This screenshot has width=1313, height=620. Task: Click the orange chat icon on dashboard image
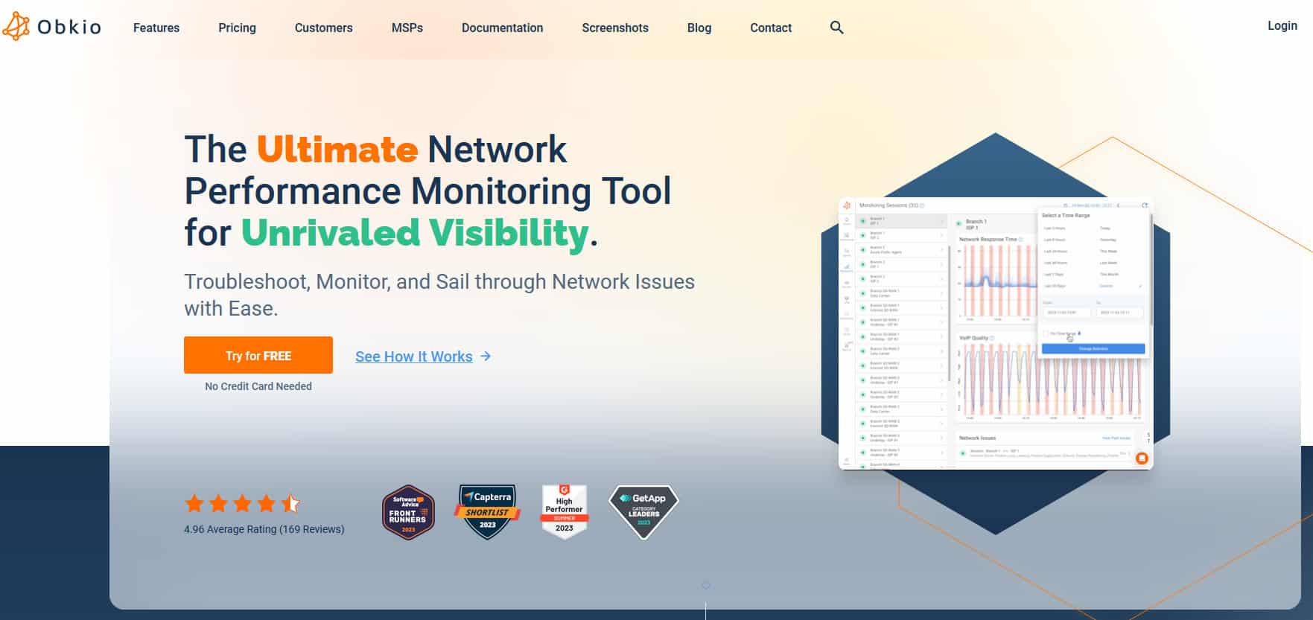click(1142, 458)
